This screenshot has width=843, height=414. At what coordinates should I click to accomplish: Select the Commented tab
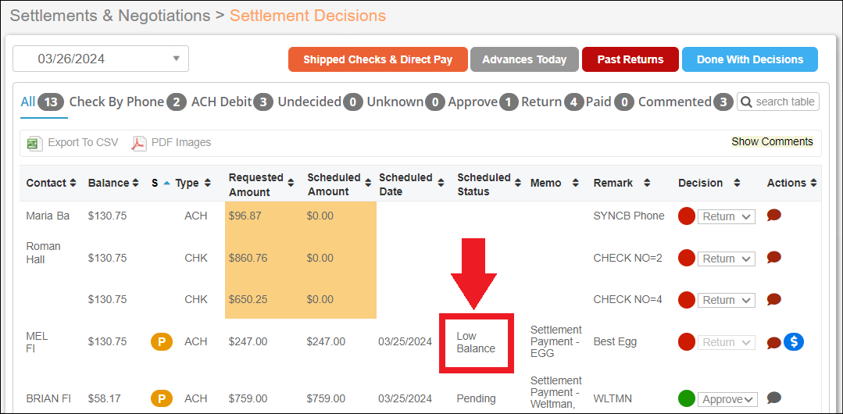[685, 102]
